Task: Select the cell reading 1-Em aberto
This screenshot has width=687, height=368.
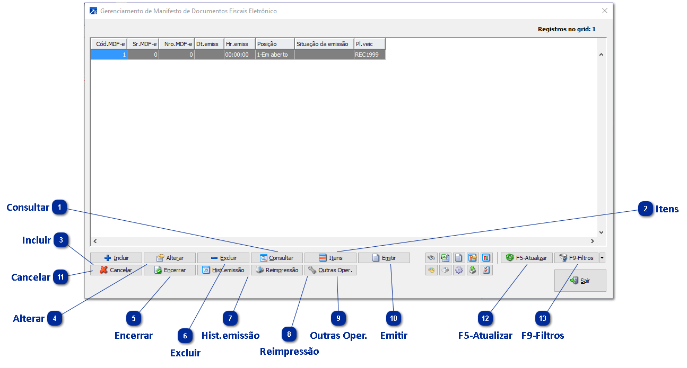Action: [x=275, y=55]
